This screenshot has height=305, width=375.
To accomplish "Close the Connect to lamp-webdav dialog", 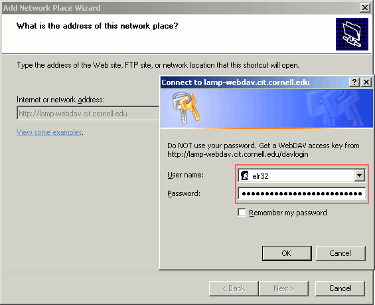I will pyautogui.click(x=366, y=82).
